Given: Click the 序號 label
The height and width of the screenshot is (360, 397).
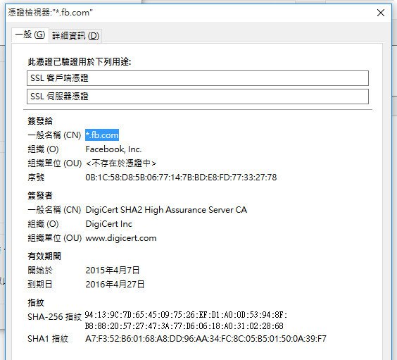Looking at the screenshot, I should pos(36,178).
